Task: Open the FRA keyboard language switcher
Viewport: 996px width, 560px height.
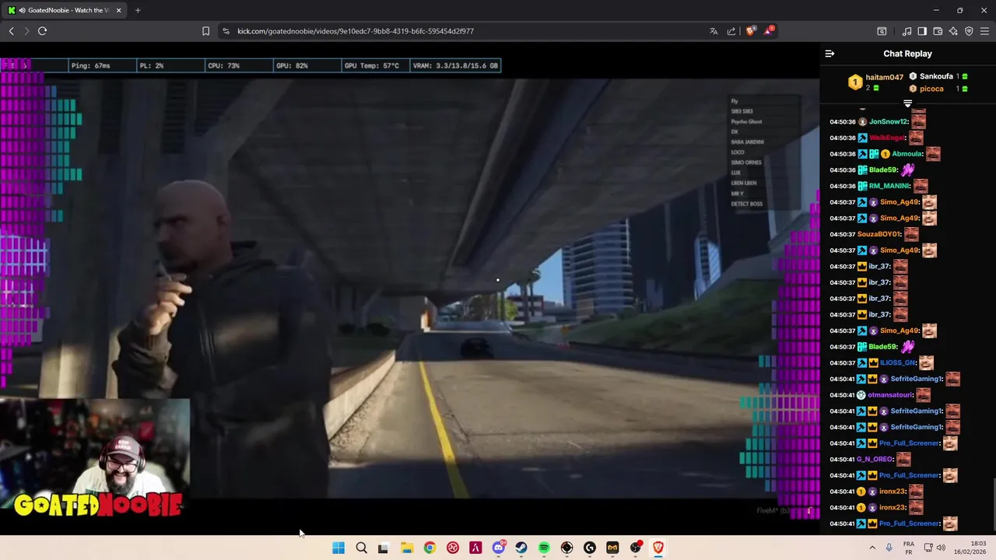Action: pos(909,548)
